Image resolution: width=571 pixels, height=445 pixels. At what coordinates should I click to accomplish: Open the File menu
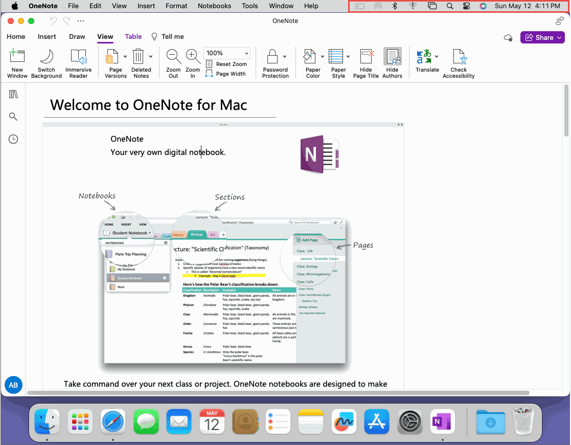(73, 6)
